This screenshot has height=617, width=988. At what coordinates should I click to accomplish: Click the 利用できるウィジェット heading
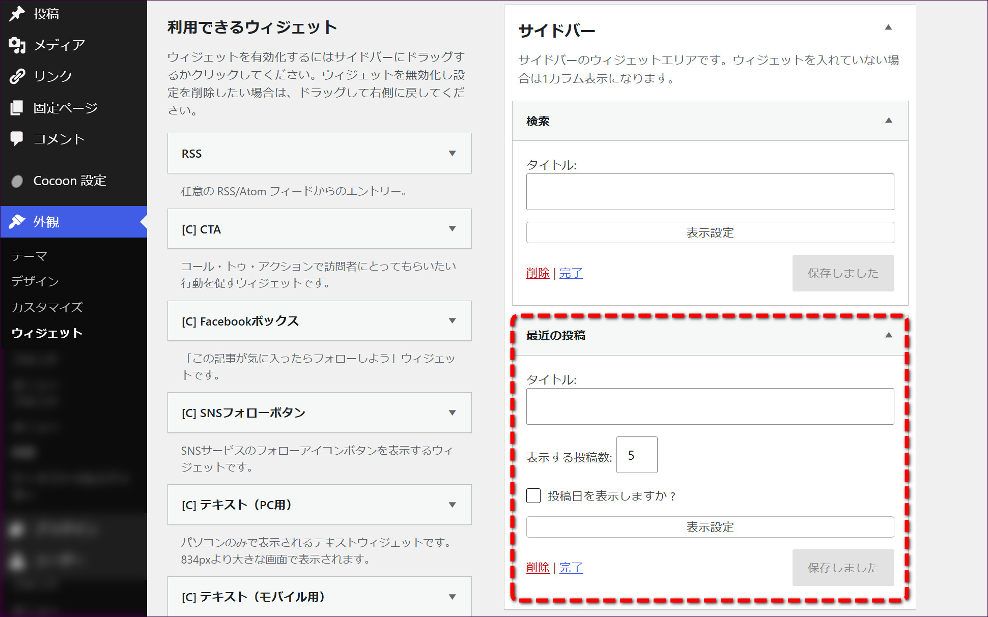pyautogui.click(x=252, y=27)
